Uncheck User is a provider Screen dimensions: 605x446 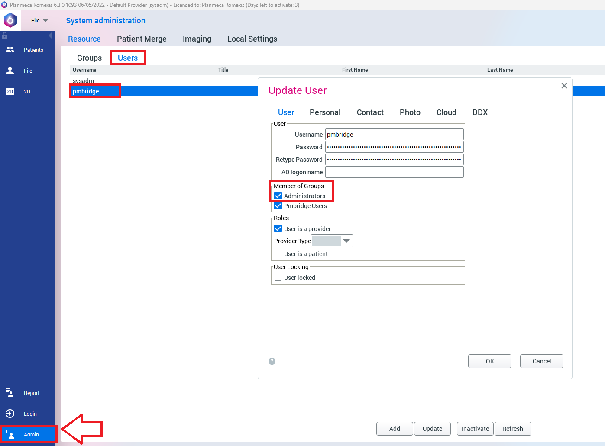click(x=278, y=228)
